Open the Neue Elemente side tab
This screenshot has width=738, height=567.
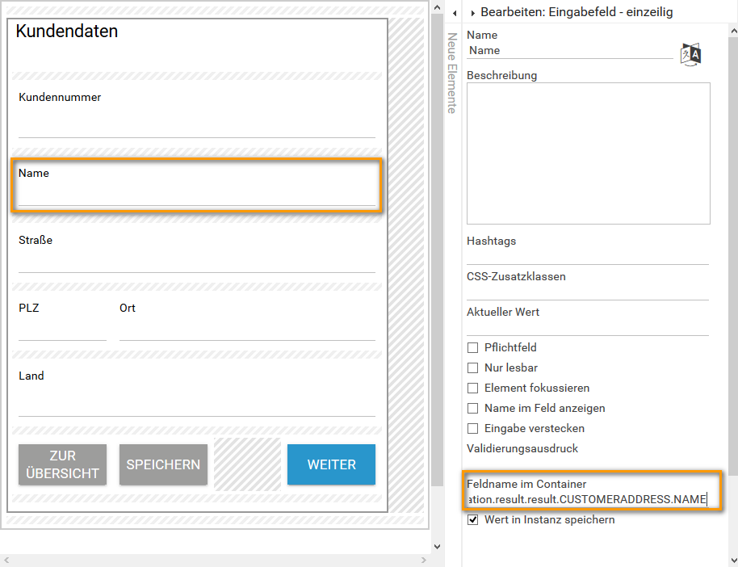(x=452, y=73)
